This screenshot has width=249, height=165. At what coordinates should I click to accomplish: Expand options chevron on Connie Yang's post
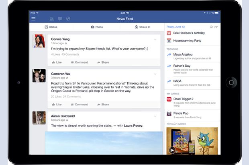click(155, 39)
